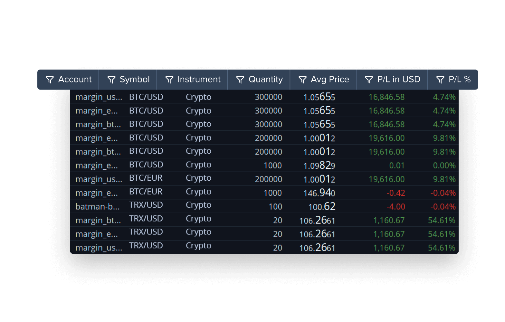Open the Quantity filter funnel icon
The height and width of the screenshot is (322, 505).
point(240,80)
